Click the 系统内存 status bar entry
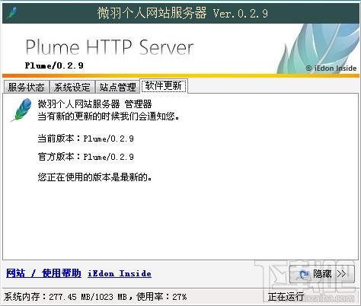The height and width of the screenshot is (306, 361). (x=95, y=296)
